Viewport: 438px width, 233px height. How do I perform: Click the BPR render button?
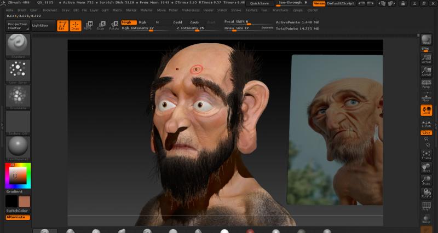(427, 39)
